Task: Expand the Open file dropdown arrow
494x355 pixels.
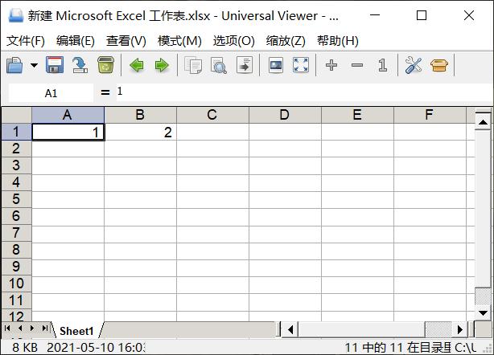Action: tap(34, 66)
